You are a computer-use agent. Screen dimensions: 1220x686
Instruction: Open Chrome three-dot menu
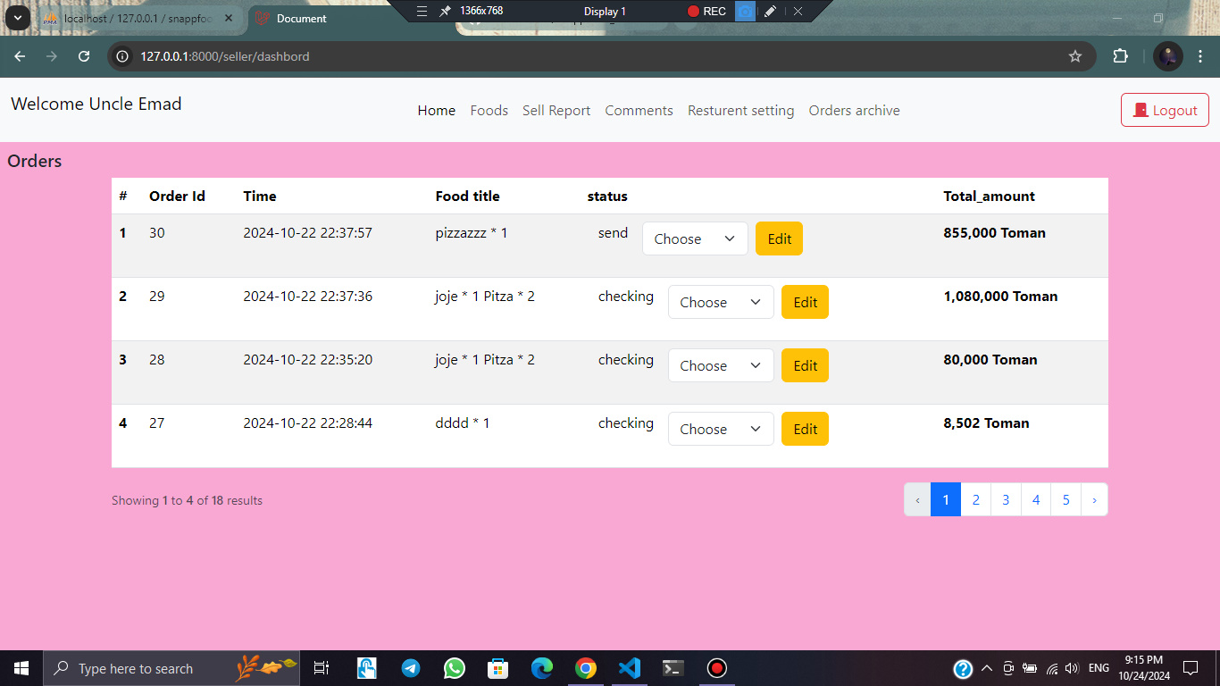[1201, 56]
